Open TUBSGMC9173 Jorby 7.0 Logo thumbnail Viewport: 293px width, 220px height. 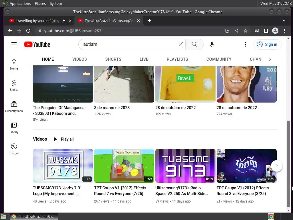click(x=63, y=166)
